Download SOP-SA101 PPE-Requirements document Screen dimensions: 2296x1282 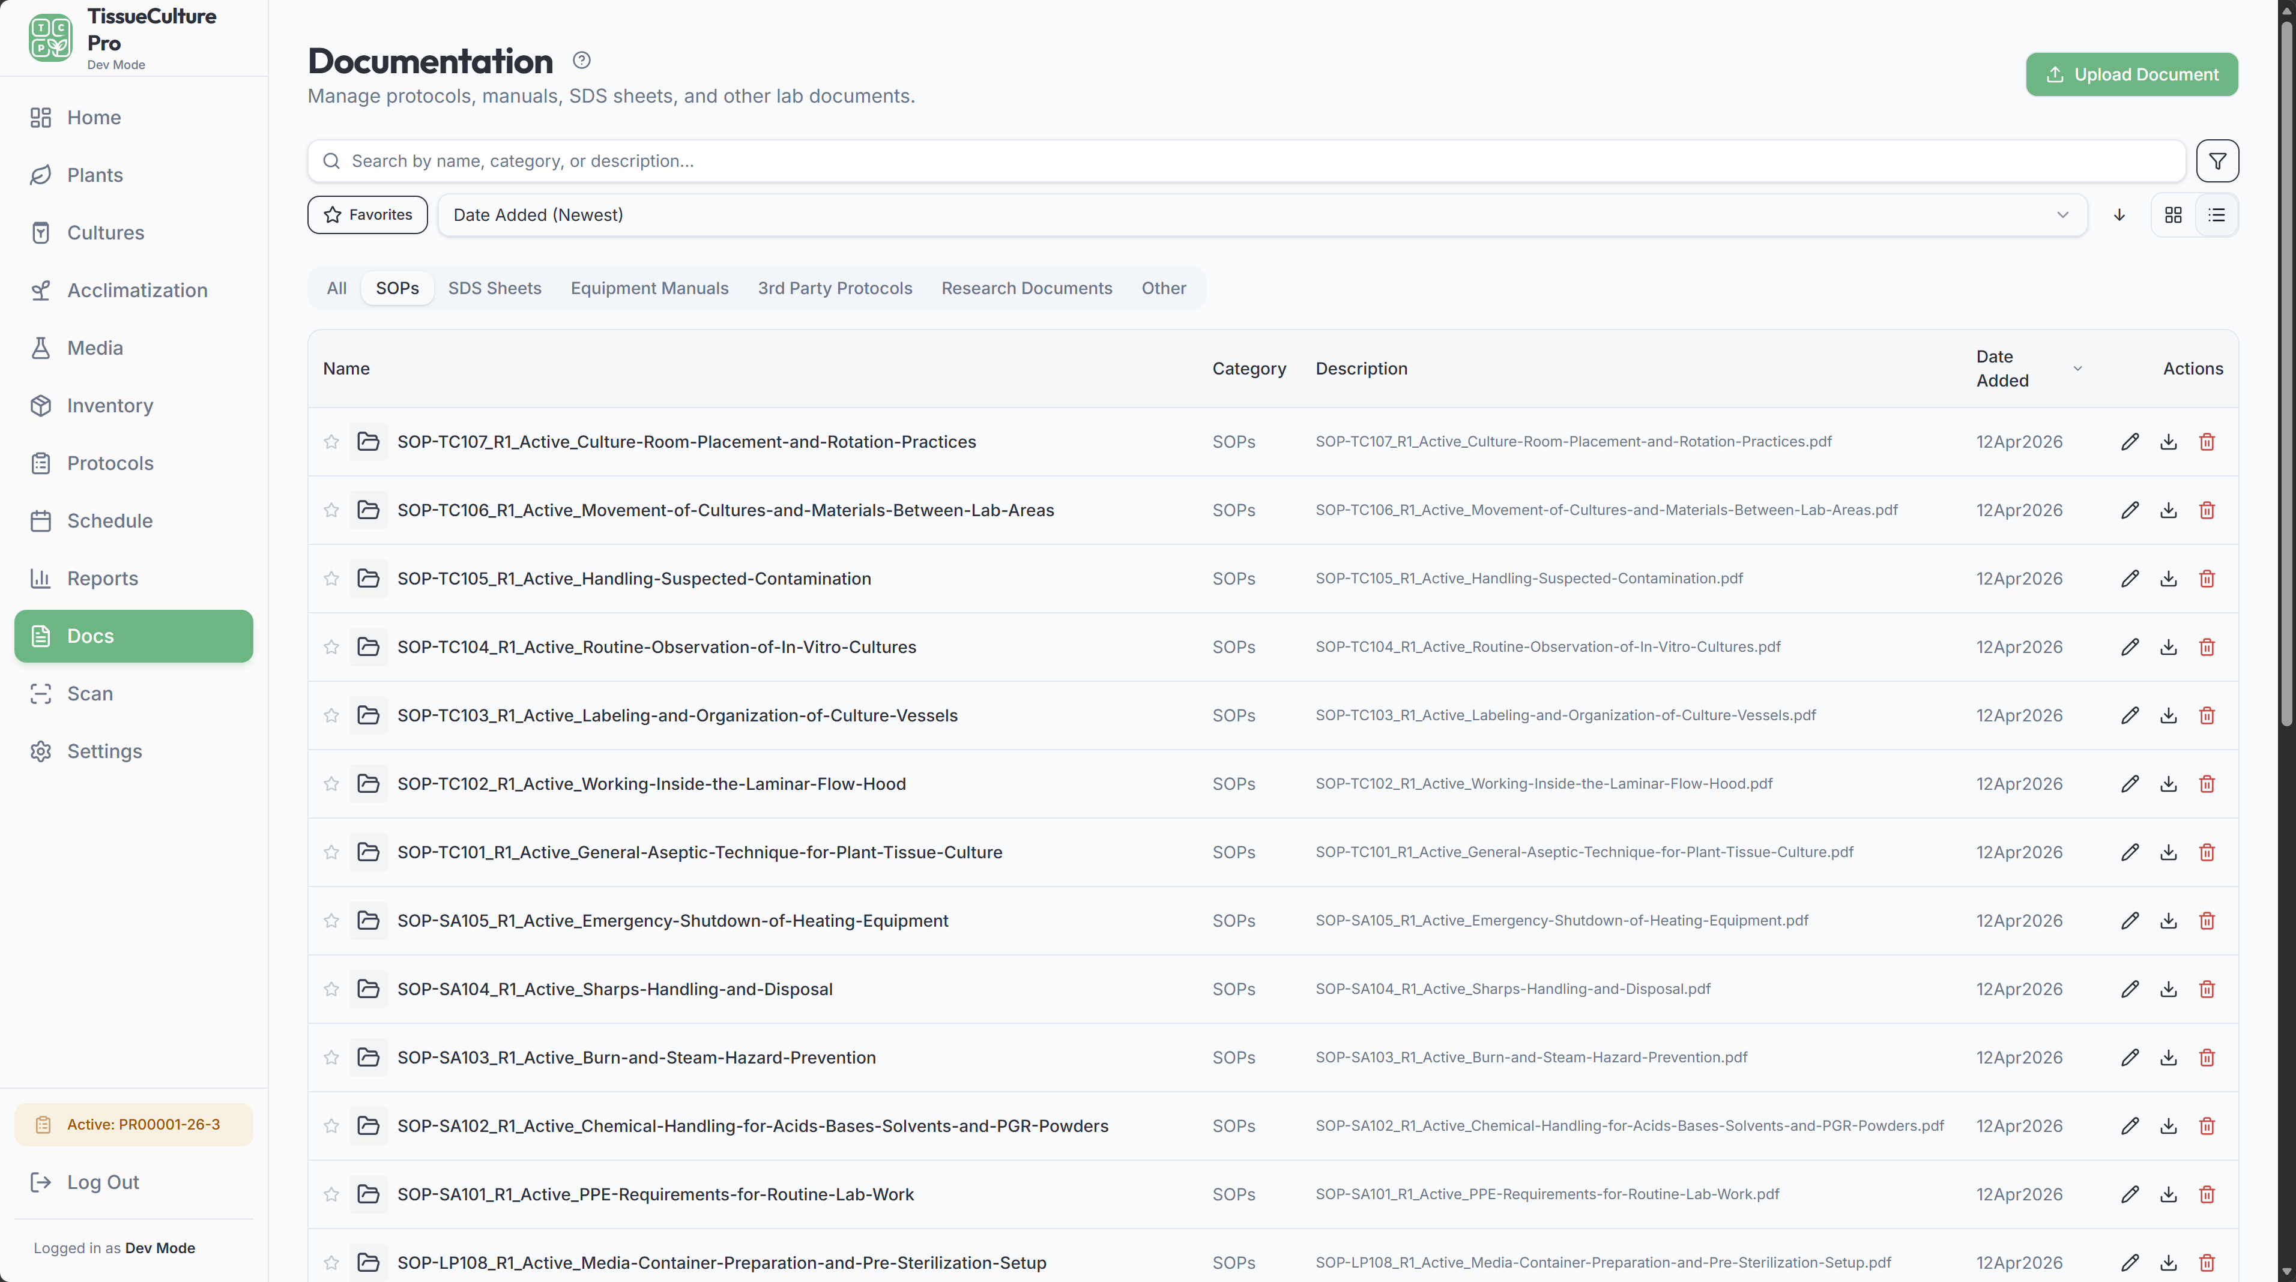tap(2169, 1195)
